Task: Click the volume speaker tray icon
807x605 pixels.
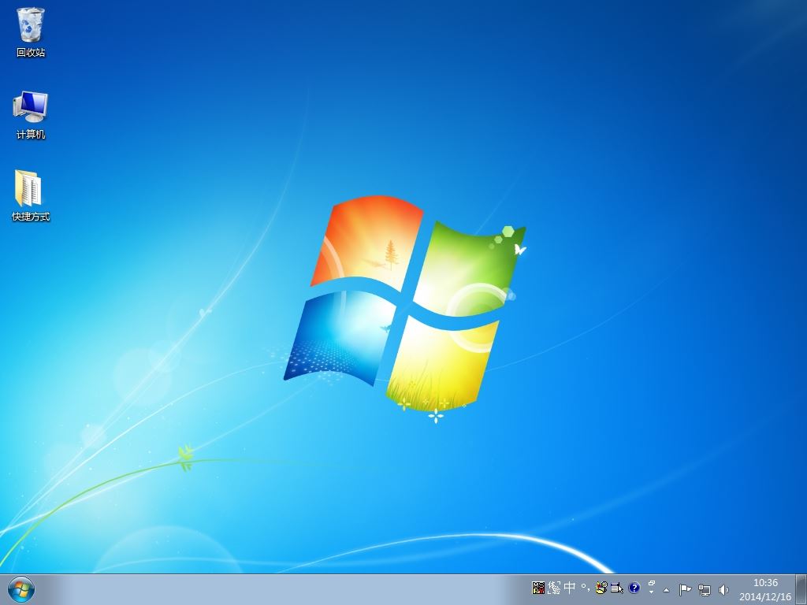Action: pyautogui.click(x=723, y=590)
